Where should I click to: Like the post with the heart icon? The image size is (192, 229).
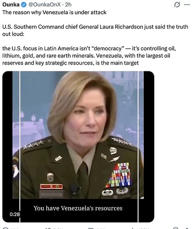[x=90, y=228]
